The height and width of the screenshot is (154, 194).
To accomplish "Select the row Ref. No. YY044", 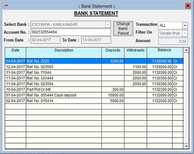I will tap(94, 72).
